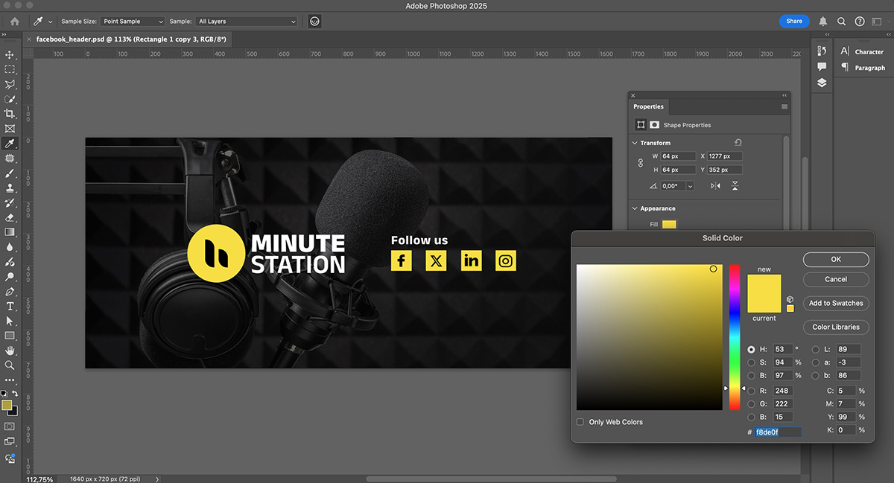Open the Properties panel tab
Screen dimensions: 894x483
tap(648, 106)
